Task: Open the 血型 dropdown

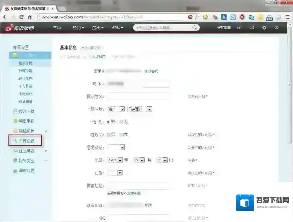Action: [115, 173]
